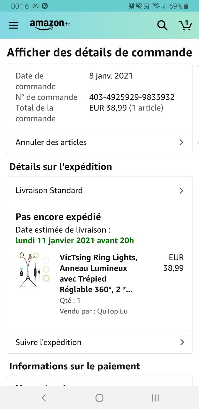Screen dimensions: 199x409
Task: Open the VicTsing Ring Lights product title
Action: 98,274
